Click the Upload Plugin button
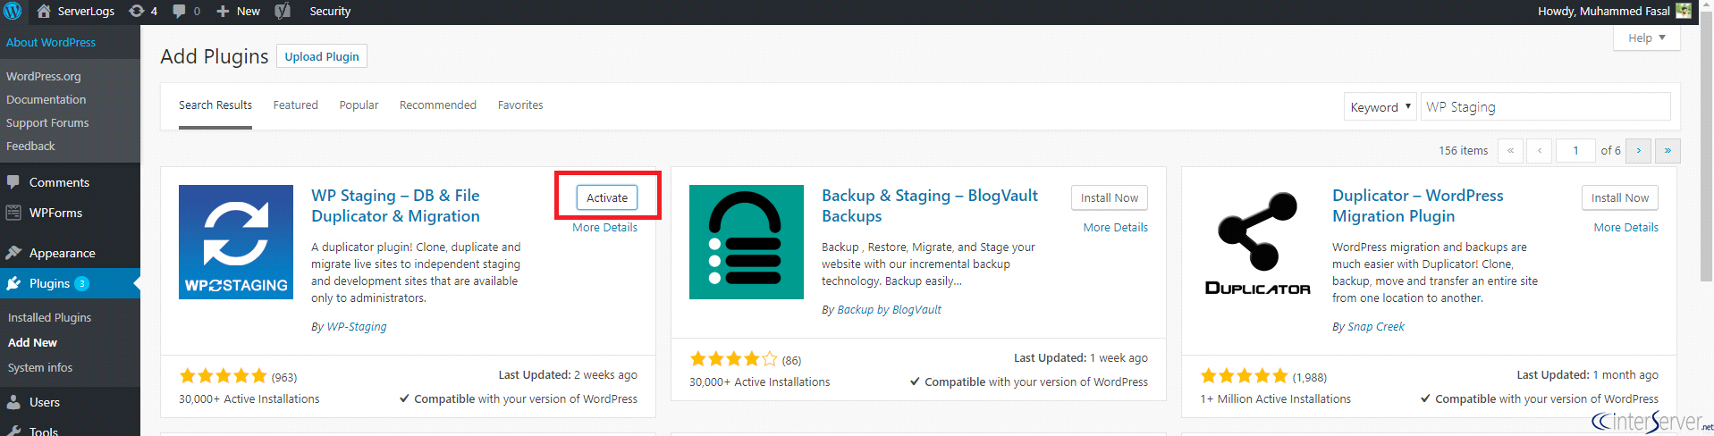The height and width of the screenshot is (436, 1714). click(x=322, y=56)
